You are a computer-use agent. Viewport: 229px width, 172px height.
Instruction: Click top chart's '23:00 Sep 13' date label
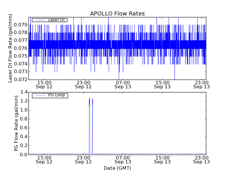(x=202, y=85)
